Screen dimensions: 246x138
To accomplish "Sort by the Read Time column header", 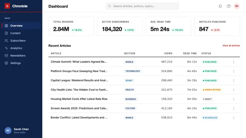I will (190, 53).
